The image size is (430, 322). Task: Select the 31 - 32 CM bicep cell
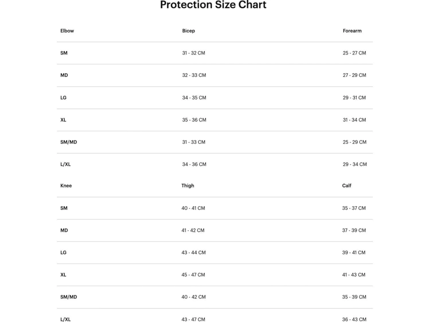point(193,53)
